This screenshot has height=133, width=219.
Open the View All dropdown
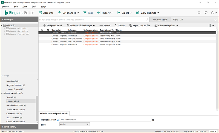[195, 19]
